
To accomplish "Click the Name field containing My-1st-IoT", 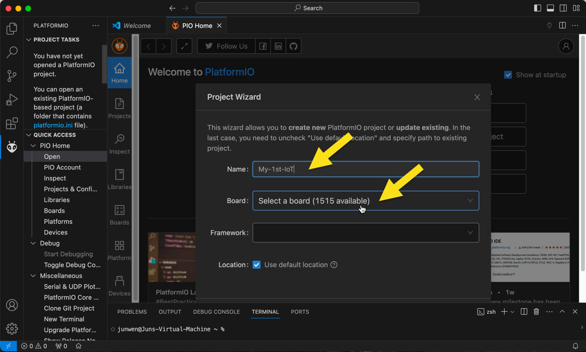I will pos(366,169).
